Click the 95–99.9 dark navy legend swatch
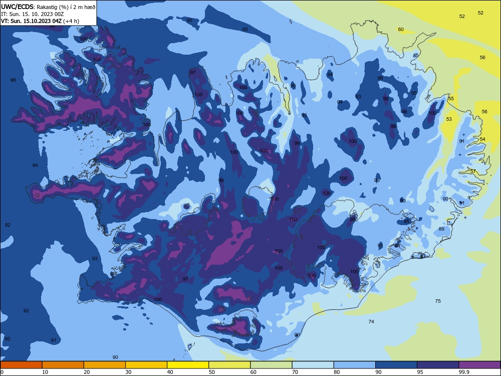Image resolution: width=501 pixels, height=376 pixels. click(438, 365)
